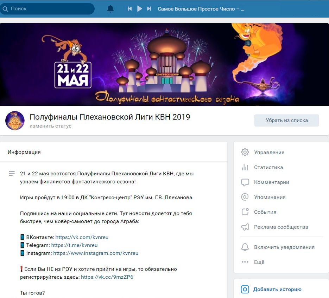Image resolution: width=329 pixels, height=298 pixels.
Task: Play the current audio track
Action: [x=140, y=8]
